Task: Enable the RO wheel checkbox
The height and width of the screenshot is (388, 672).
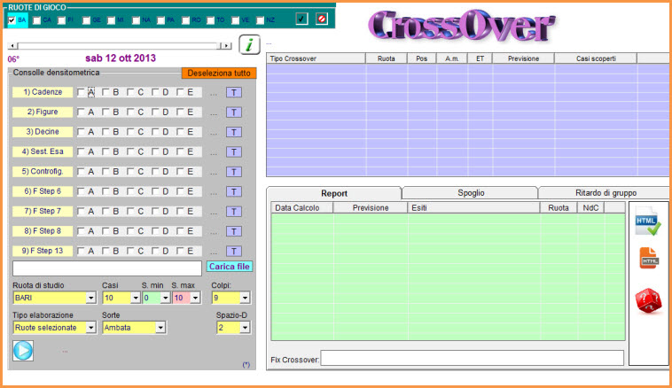Action: tap(185, 20)
